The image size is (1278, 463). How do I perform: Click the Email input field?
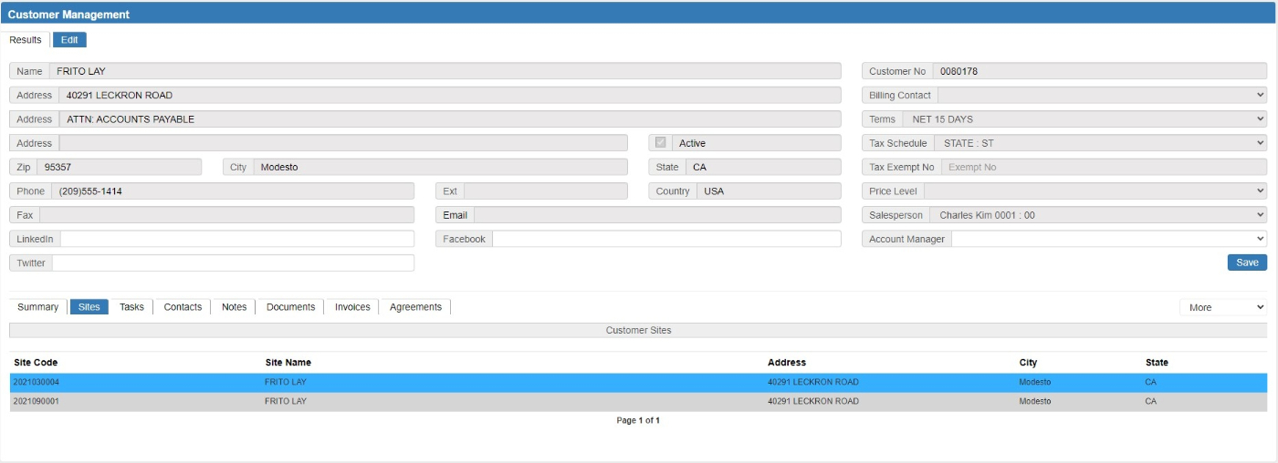(x=657, y=215)
